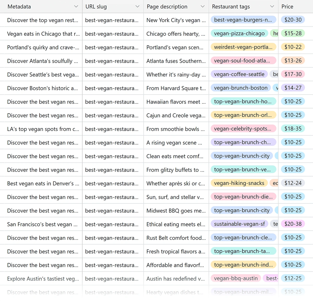Click the Restaurant tags column dropdown chevron
This screenshot has width=313, height=301.
(x=272, y=7)
